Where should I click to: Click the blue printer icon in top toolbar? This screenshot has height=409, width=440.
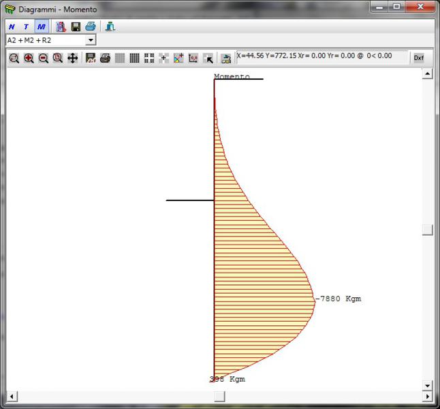[90, 27]
